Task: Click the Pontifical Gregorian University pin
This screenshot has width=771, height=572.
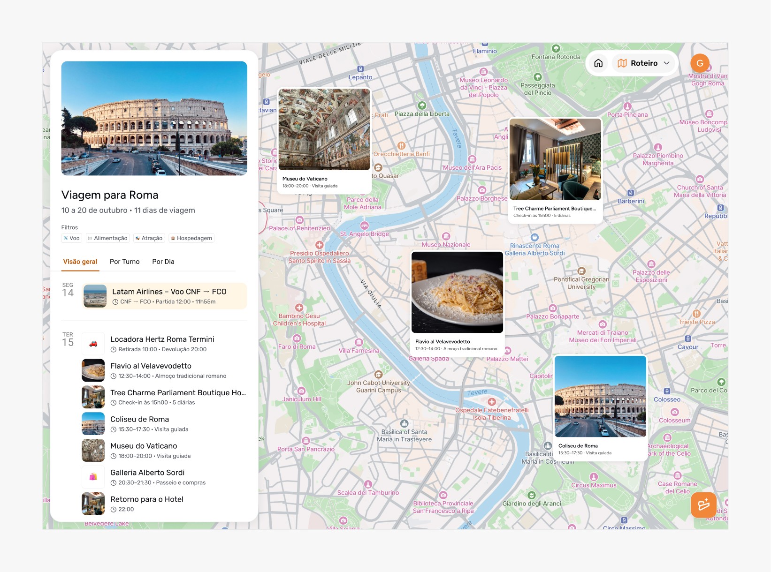Action: coord(581,271)
